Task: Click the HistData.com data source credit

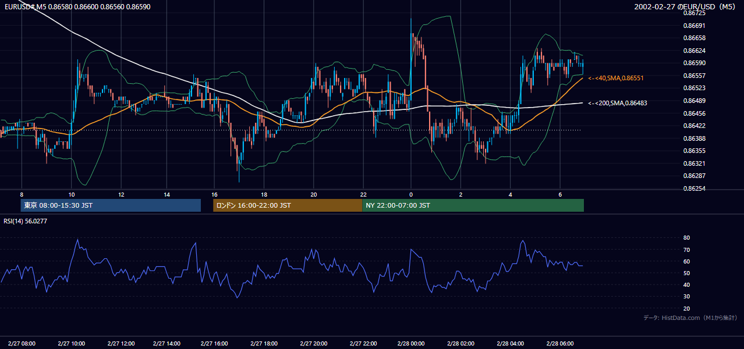Action: pyautogui.click(x=690, y=318)
